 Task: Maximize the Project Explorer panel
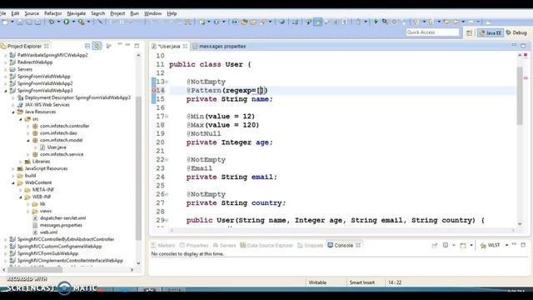(x=137, y=46)
